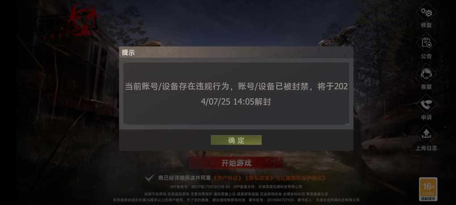Image resolution: width=456 pixels, height=205 pixels.
Task: Open the 修复 repair gear icon
Action: coord(426,13)
